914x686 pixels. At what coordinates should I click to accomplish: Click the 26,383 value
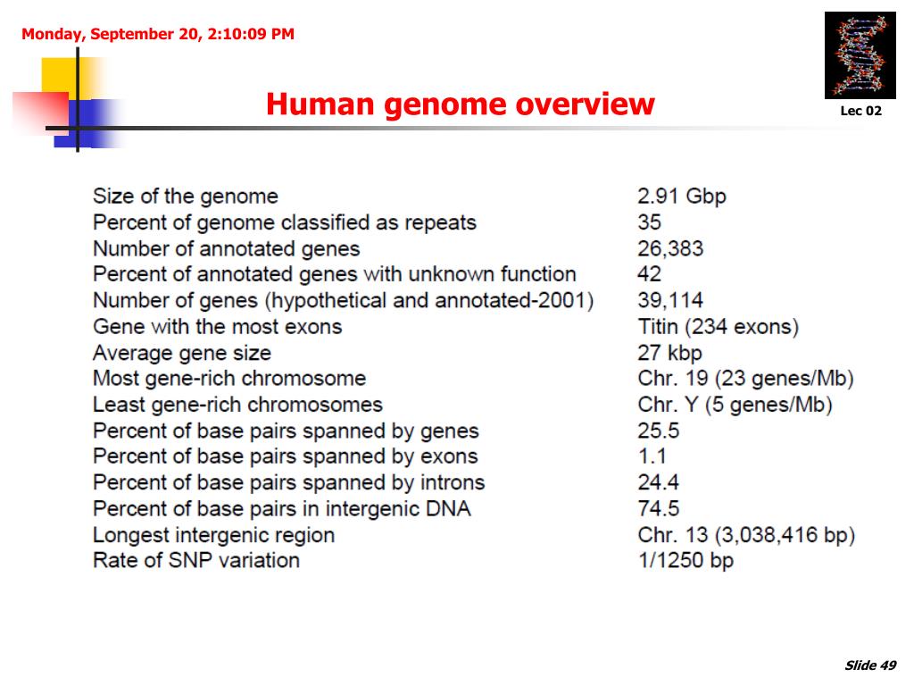(670, 249)
